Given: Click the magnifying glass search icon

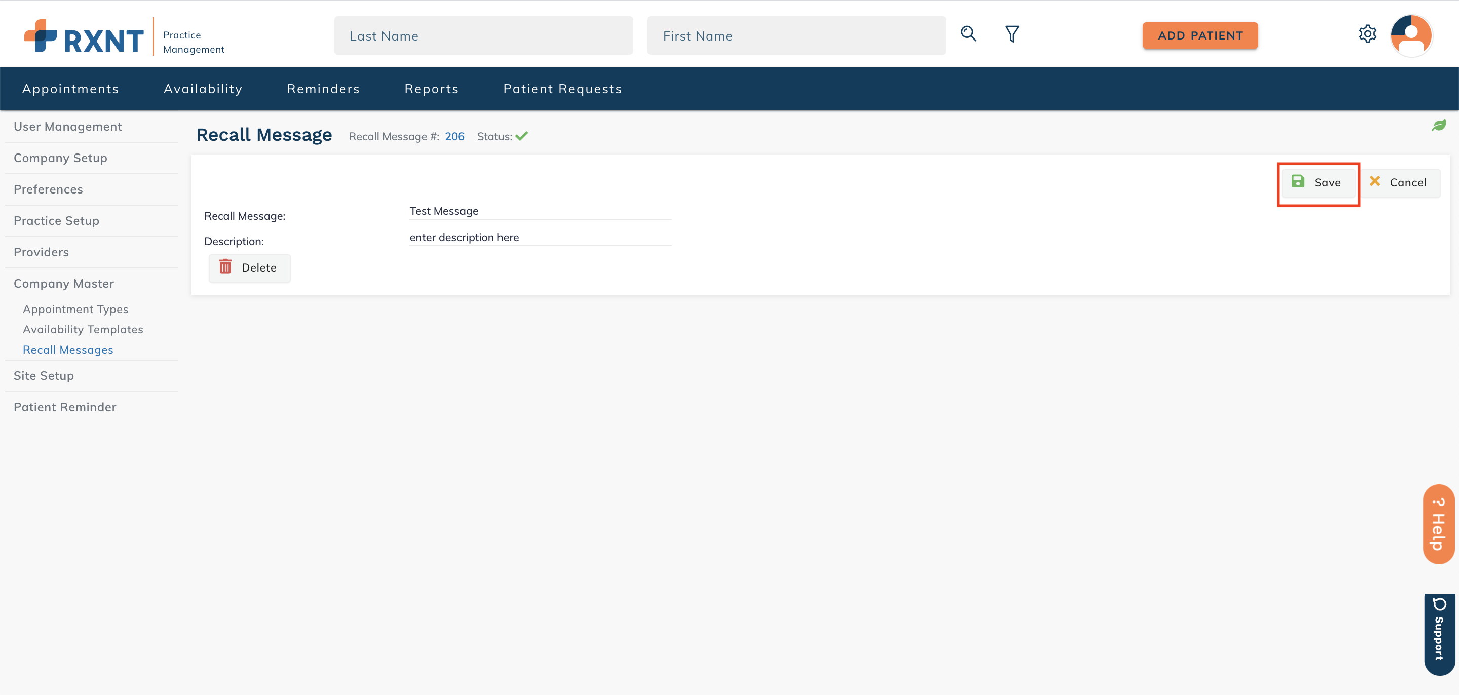Looking at the screenshot, I should click(969, 34).
